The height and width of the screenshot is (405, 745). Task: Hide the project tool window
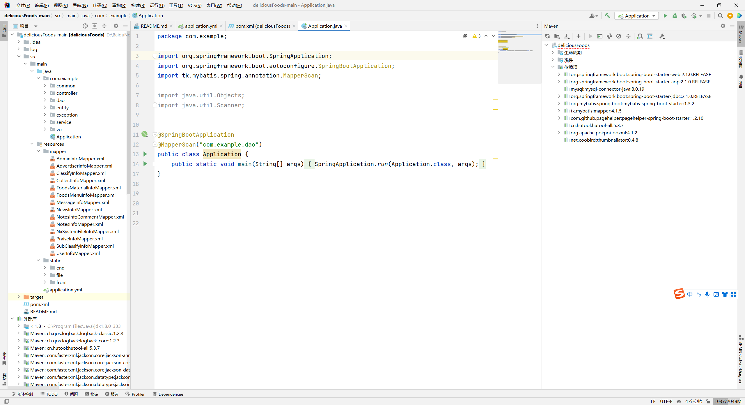click(x=125, y=26)
